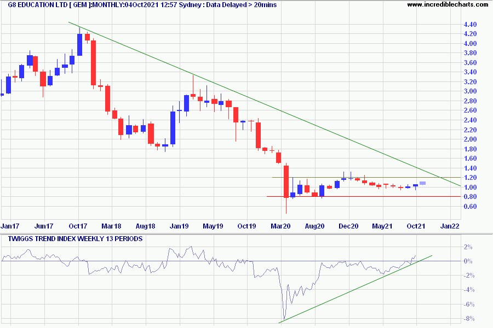493x328 pixels.
Task: Select the 2.80 price level label
Action: 470,101
